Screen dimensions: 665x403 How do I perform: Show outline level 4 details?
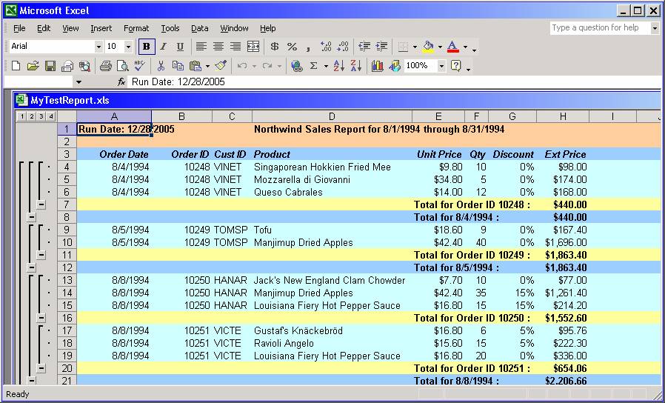[50, 116]
